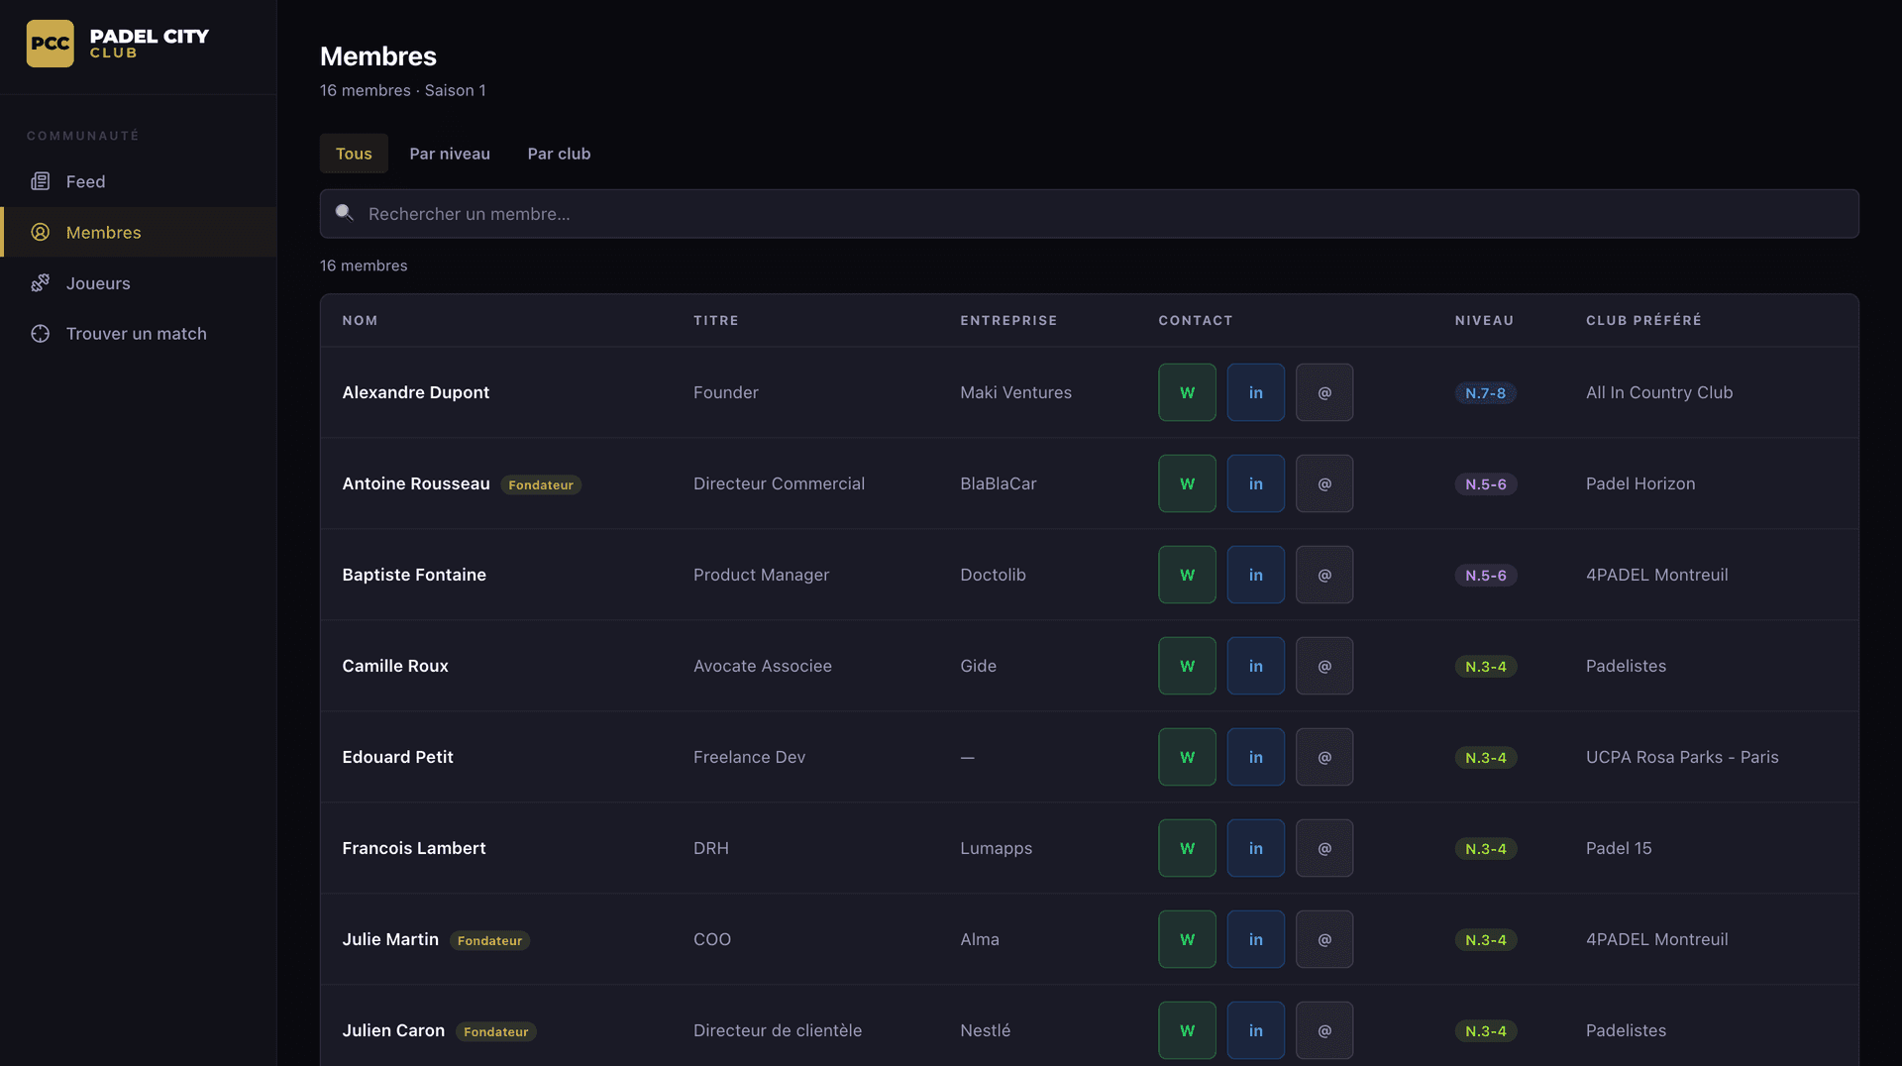The image size is (1902, 1066).
Task: Open LinkedIn profile of Camille Roux
Action: coord(1256,666)
